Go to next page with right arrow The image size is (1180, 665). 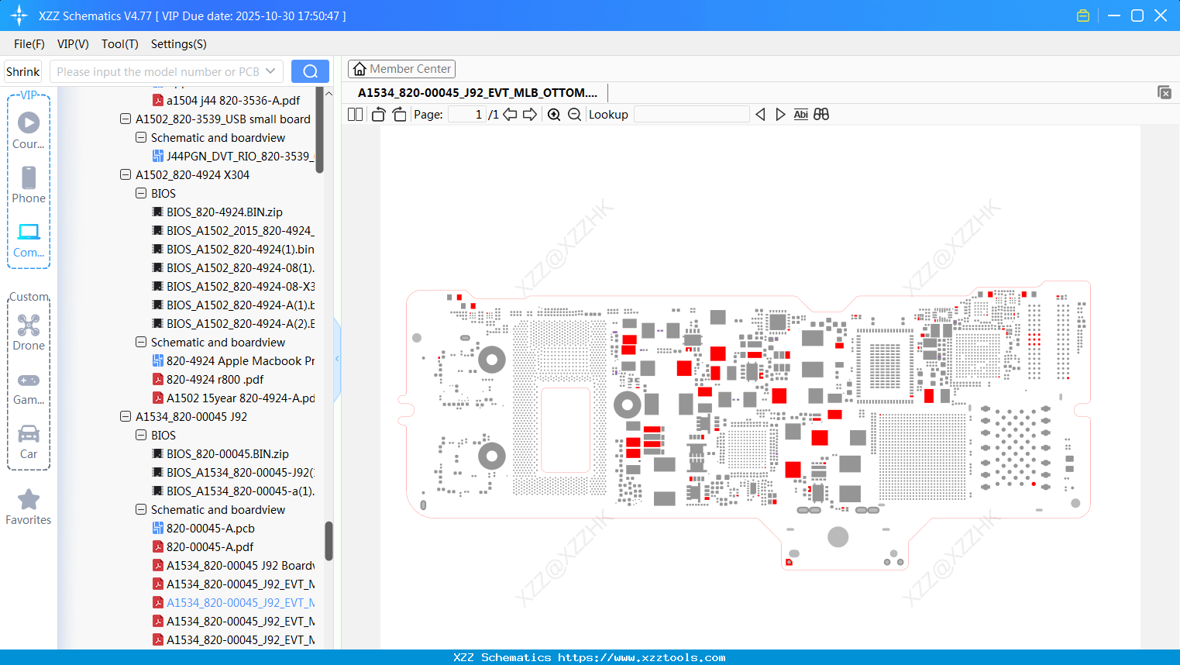coord(530,115)
